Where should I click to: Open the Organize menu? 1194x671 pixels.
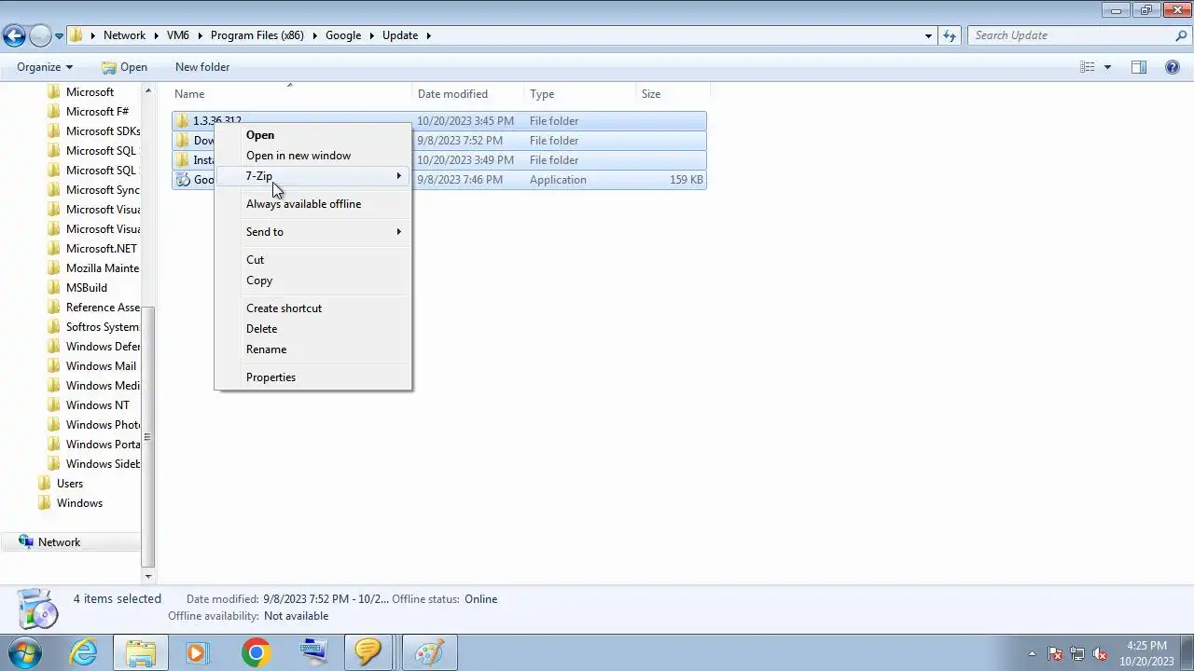(x=45, y=67)
